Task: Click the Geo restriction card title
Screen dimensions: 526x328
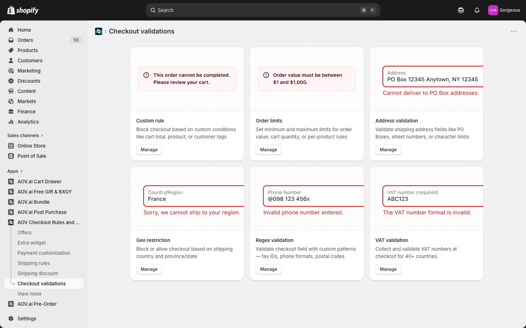Action: point(153,240)
